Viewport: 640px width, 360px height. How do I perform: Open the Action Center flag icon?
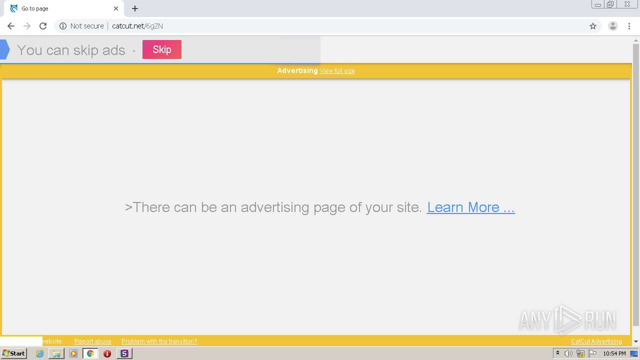(592, 353)
